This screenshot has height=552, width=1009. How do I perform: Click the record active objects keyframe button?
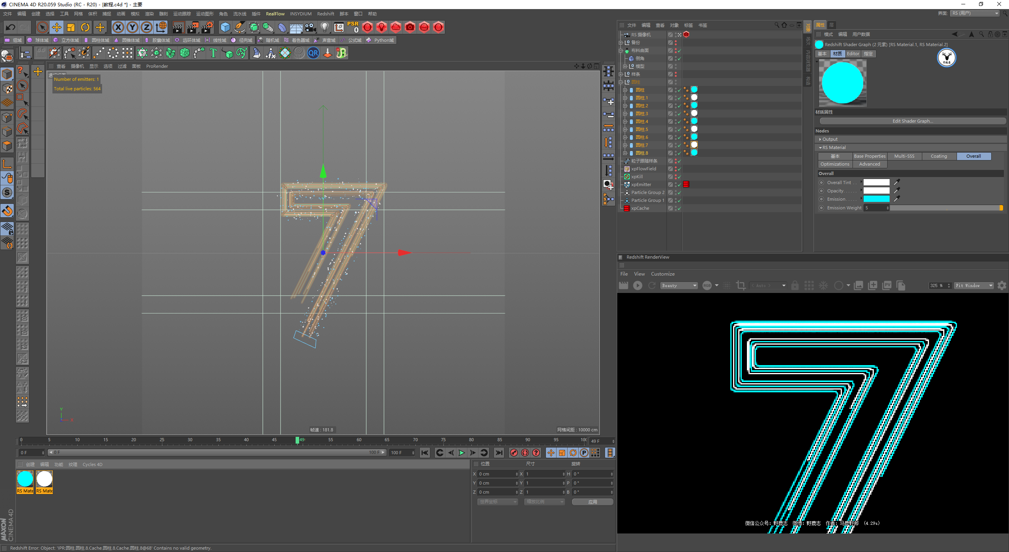(x=514, y=453)
